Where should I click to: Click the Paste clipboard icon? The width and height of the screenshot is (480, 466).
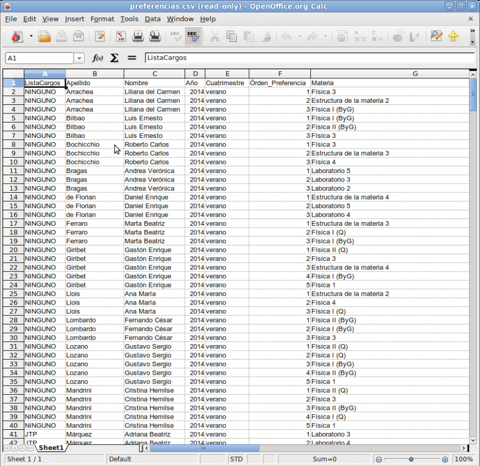pos(249,36)
